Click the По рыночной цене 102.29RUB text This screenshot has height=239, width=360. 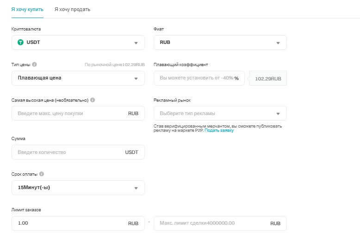pyautogui.click(x=115, y=65)
